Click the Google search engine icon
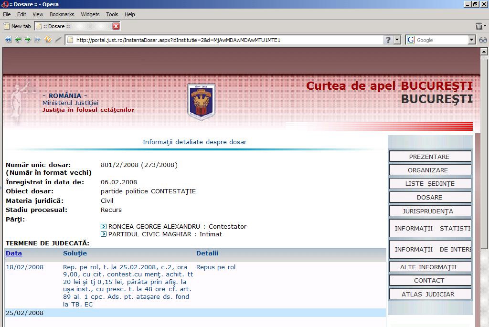This screenshot has height=327, width=489. pyautogui.click(x=411, y=40)
